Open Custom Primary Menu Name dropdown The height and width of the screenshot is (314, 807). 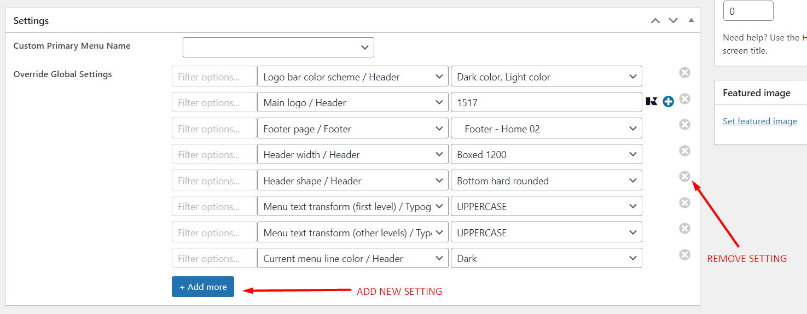click(278, 47)
